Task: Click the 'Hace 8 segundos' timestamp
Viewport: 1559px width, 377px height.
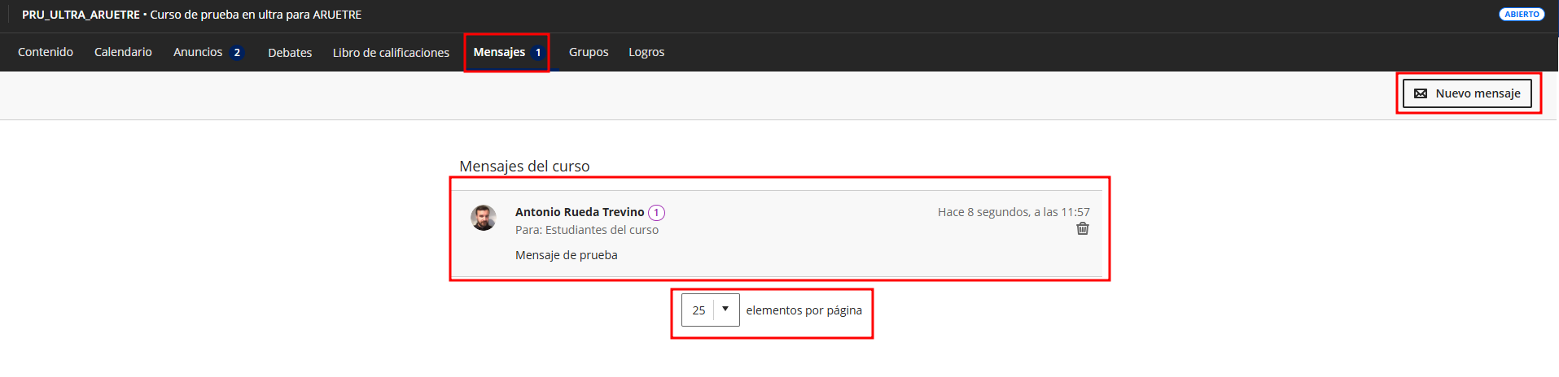Action: [x=1013, y=212]
